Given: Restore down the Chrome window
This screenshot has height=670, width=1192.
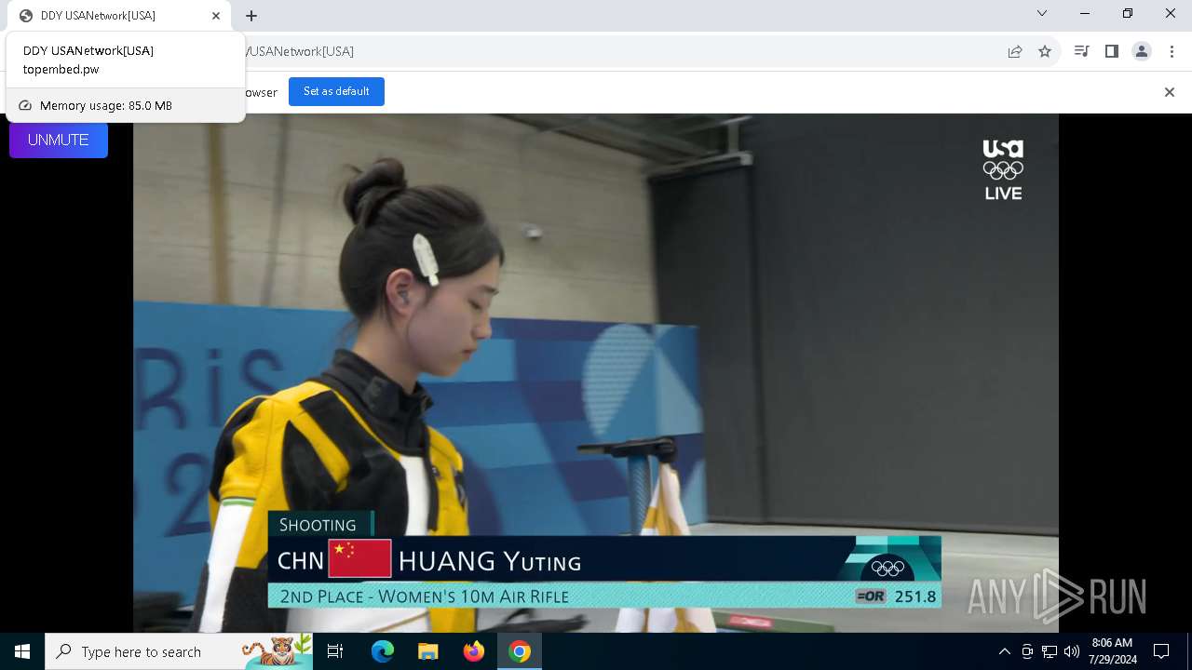Looking at the screenshot, I should coord(1128,13).
